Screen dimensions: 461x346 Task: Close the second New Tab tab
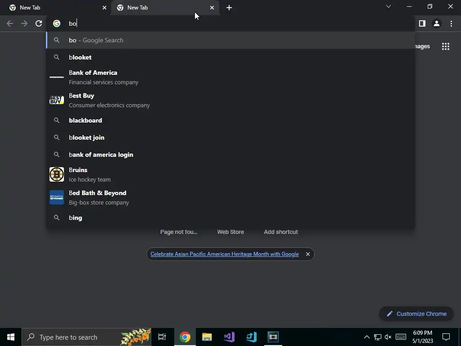[212, 8]
